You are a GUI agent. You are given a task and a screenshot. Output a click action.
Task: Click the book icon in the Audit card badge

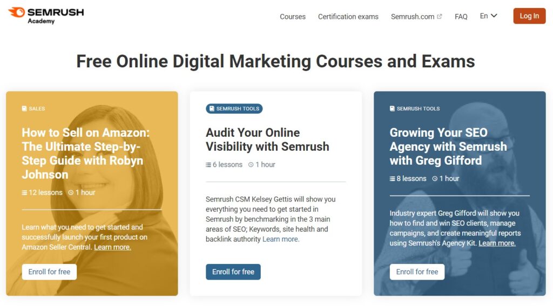coord(212,109)
